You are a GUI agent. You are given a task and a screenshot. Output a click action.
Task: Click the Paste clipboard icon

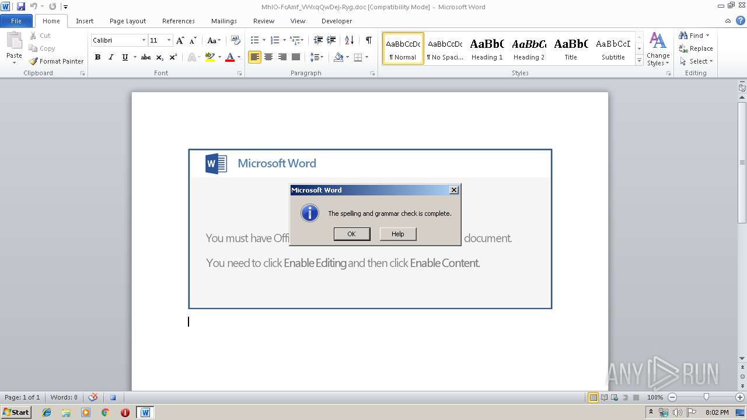pyautogui.click(x=14, y=41)
